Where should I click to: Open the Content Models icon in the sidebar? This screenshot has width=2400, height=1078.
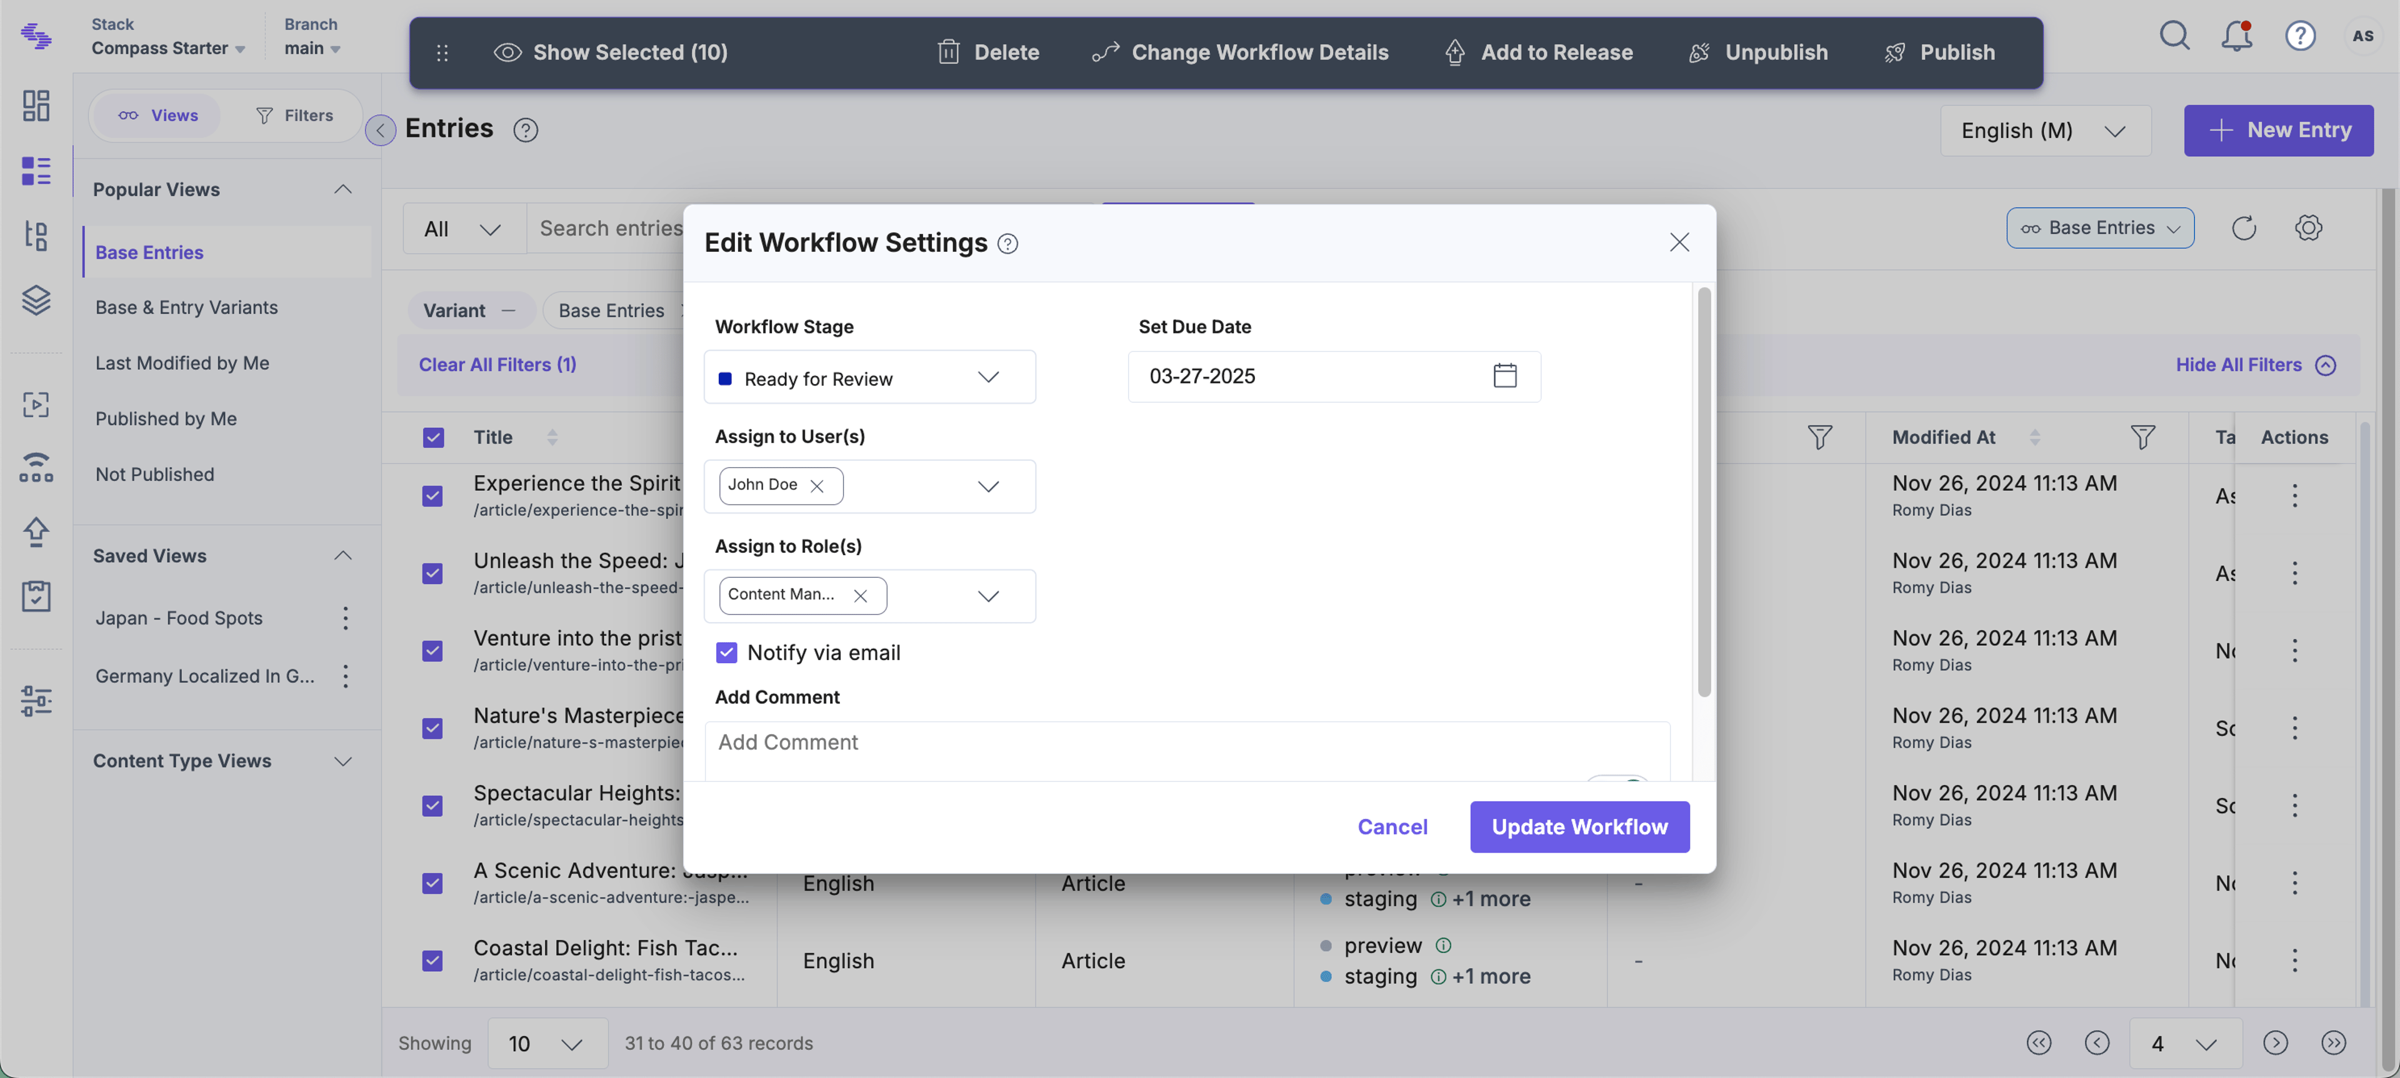click(x=36, y=235)
